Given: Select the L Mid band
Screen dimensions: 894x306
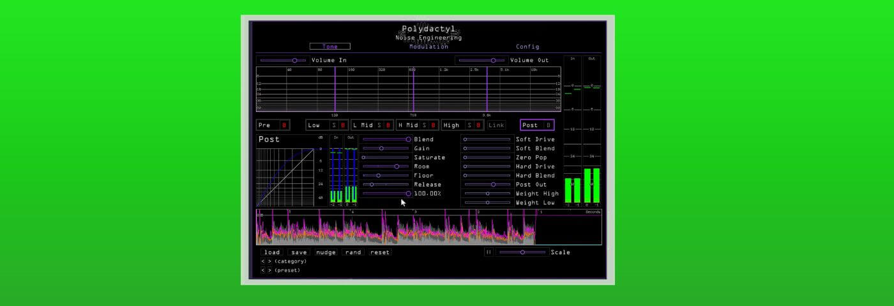Looking at the screenshot, I should coord(363,125).
